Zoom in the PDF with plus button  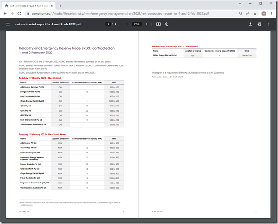pyautogui.click(x=147, y=24)
